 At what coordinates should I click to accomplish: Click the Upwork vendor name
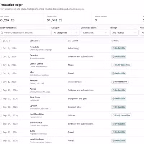pos(33,106)
